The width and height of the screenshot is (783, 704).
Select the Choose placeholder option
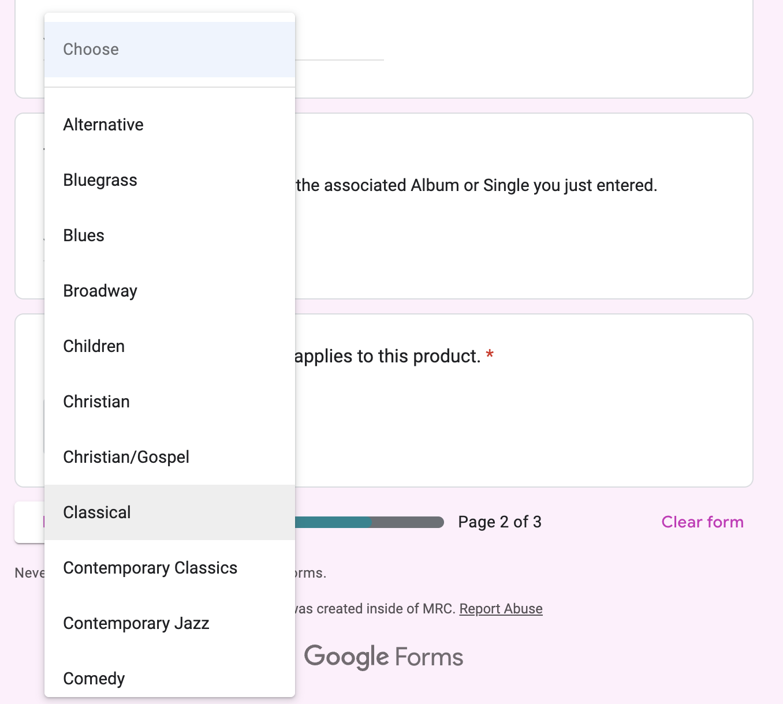click(x=170, y=50)
